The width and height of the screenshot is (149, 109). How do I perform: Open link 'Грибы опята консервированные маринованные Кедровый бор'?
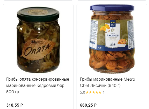38,82
